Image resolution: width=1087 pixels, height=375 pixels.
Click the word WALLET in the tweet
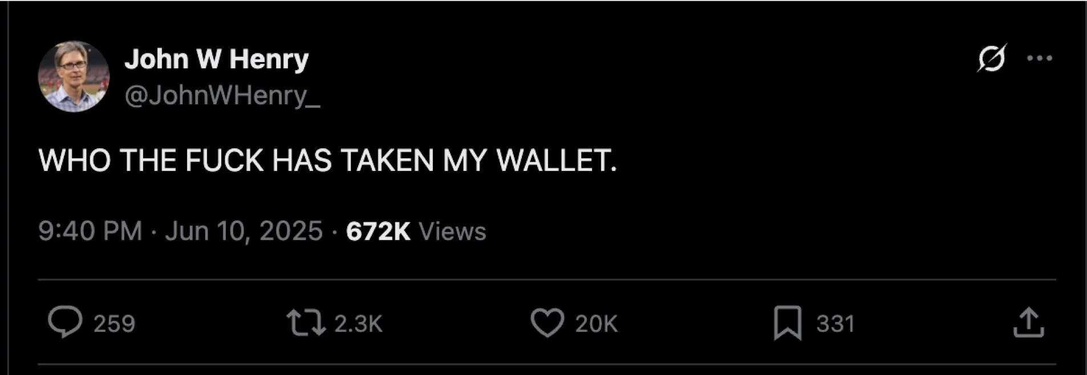557,160
